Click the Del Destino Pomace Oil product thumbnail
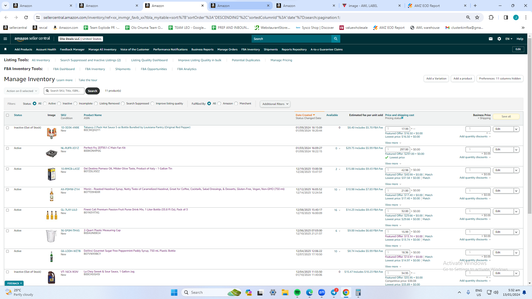The image size is (532, 299). [x=52, y=174]
